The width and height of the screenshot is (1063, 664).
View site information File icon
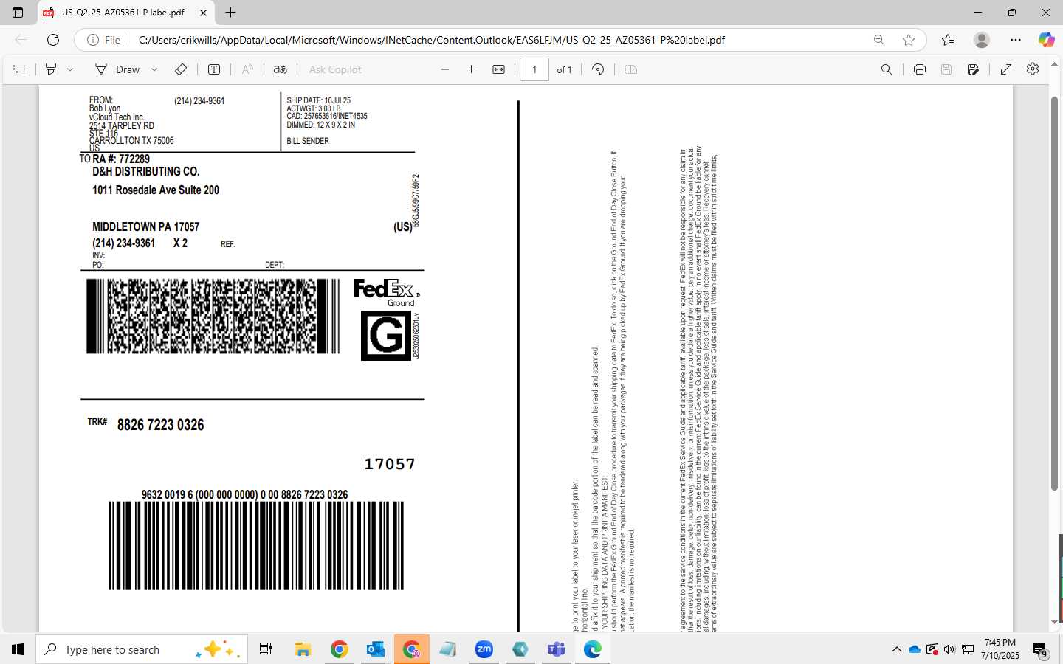pos(104,40)
